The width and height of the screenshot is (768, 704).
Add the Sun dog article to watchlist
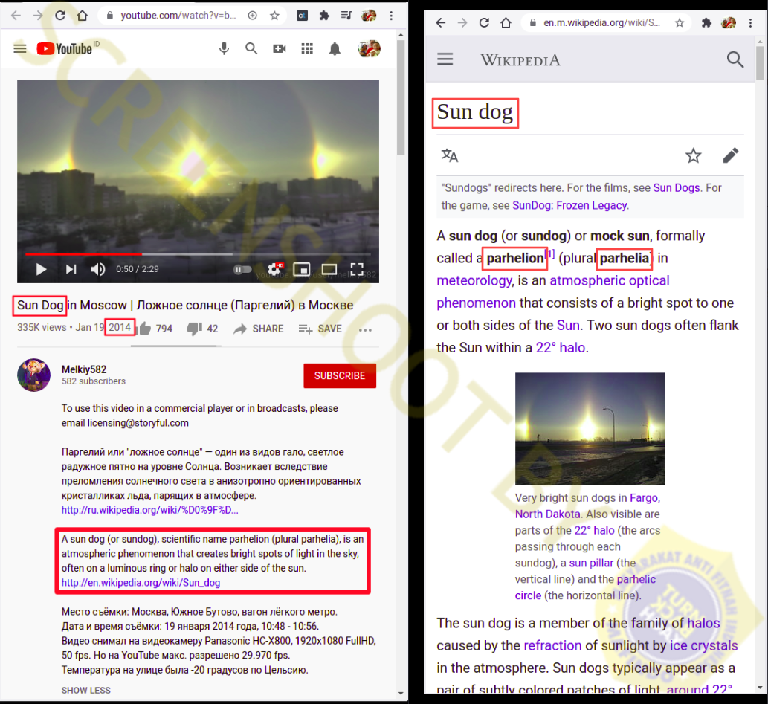[693, 156]
